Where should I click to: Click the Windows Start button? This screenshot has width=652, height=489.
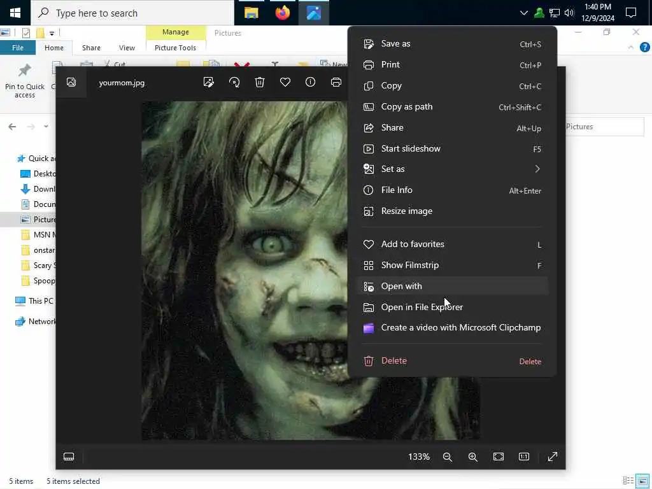(x=15, y=13)
